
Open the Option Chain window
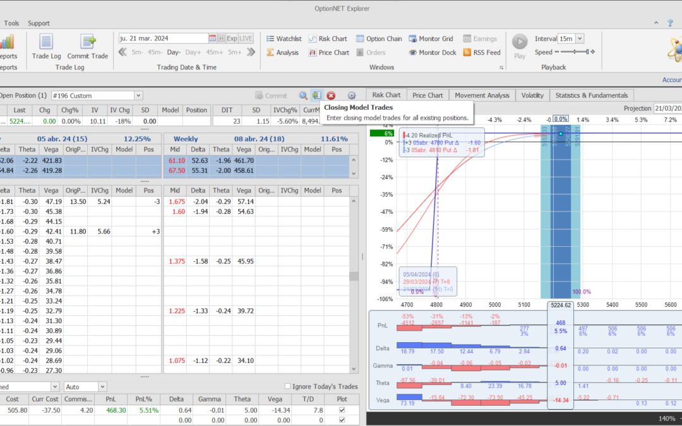[378, 38]
